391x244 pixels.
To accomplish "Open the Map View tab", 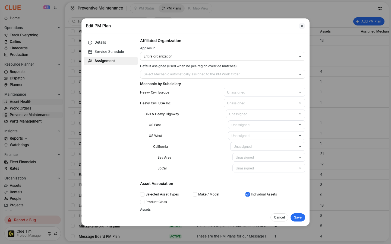I will [x=198, y=8].
